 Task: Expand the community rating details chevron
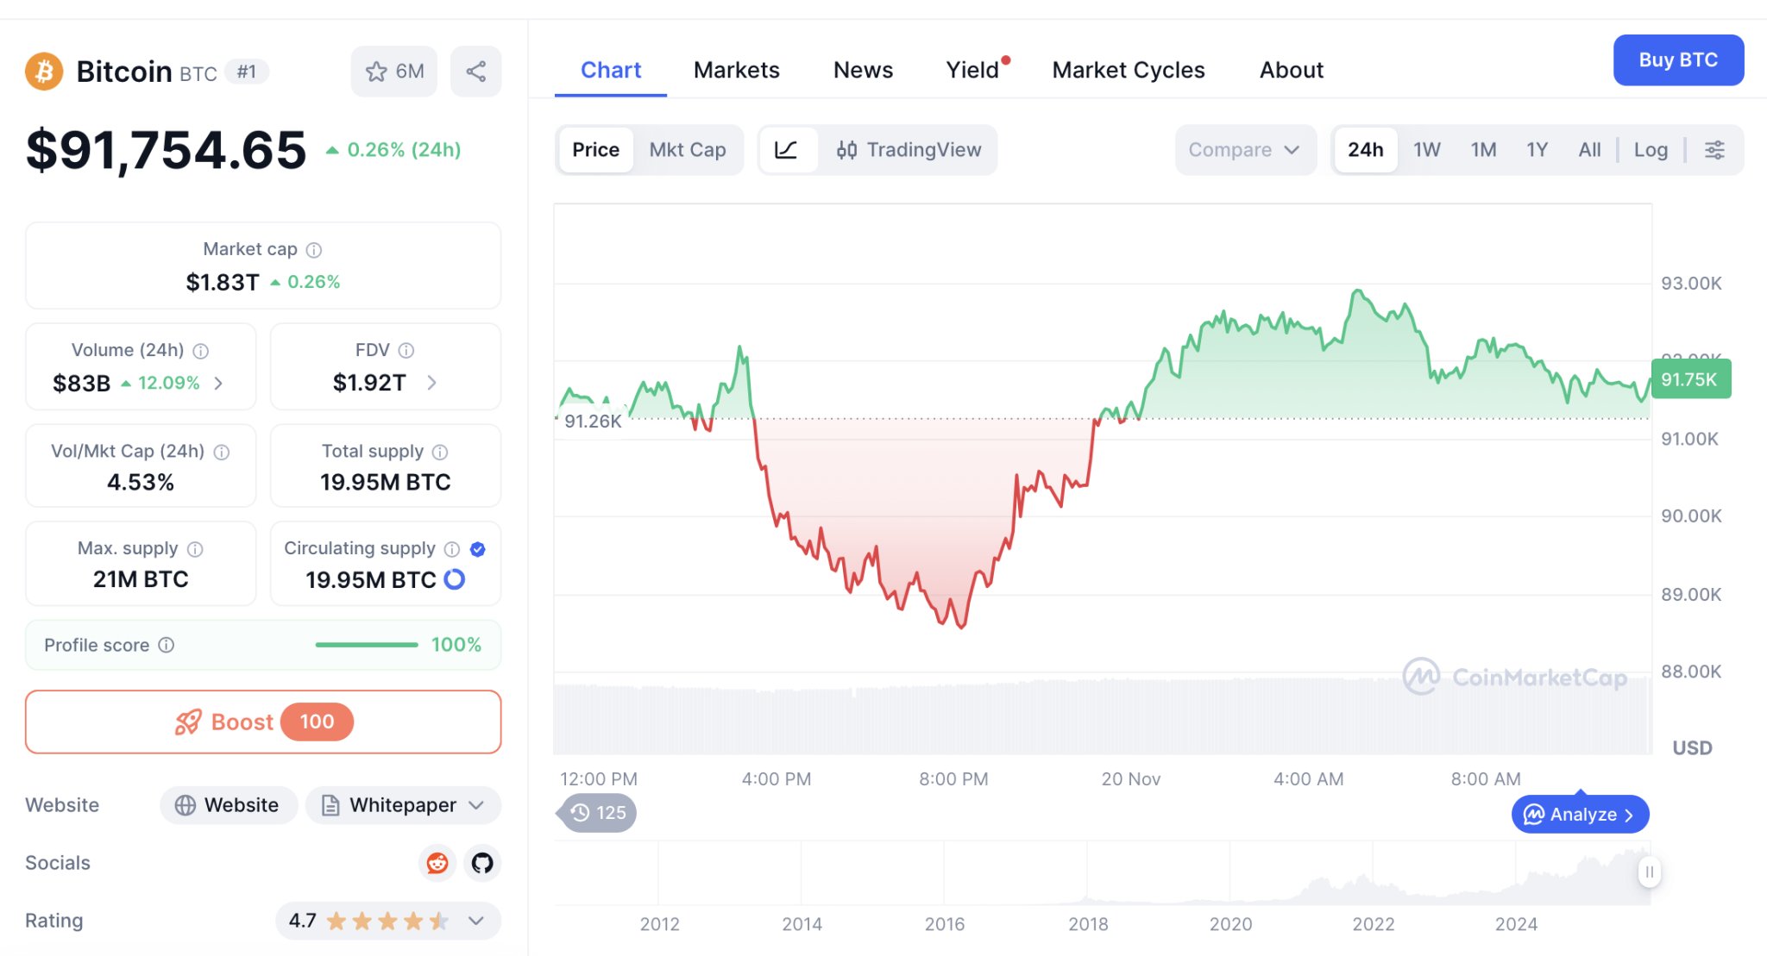click(475, 921)
